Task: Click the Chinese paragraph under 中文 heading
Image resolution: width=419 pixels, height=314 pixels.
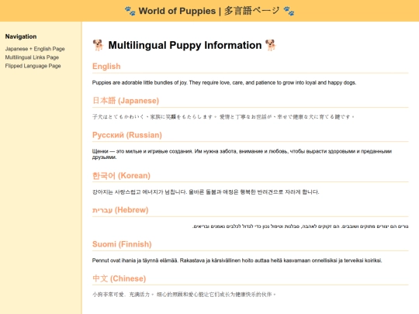Action: pyautogui.click(x=184, y=295)
